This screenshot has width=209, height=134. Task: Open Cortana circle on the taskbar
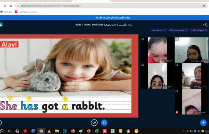coord(9,131)
